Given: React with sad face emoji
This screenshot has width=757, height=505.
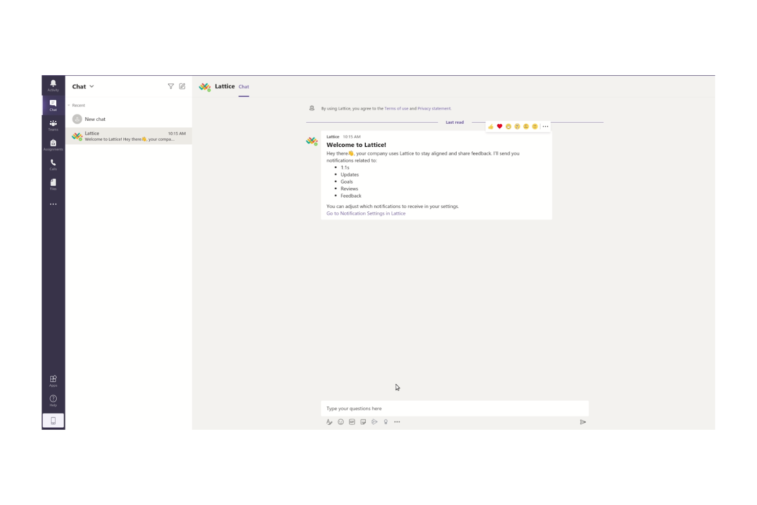Looking at the screenshot, I should pyautogui.click(x=526, y=126).
